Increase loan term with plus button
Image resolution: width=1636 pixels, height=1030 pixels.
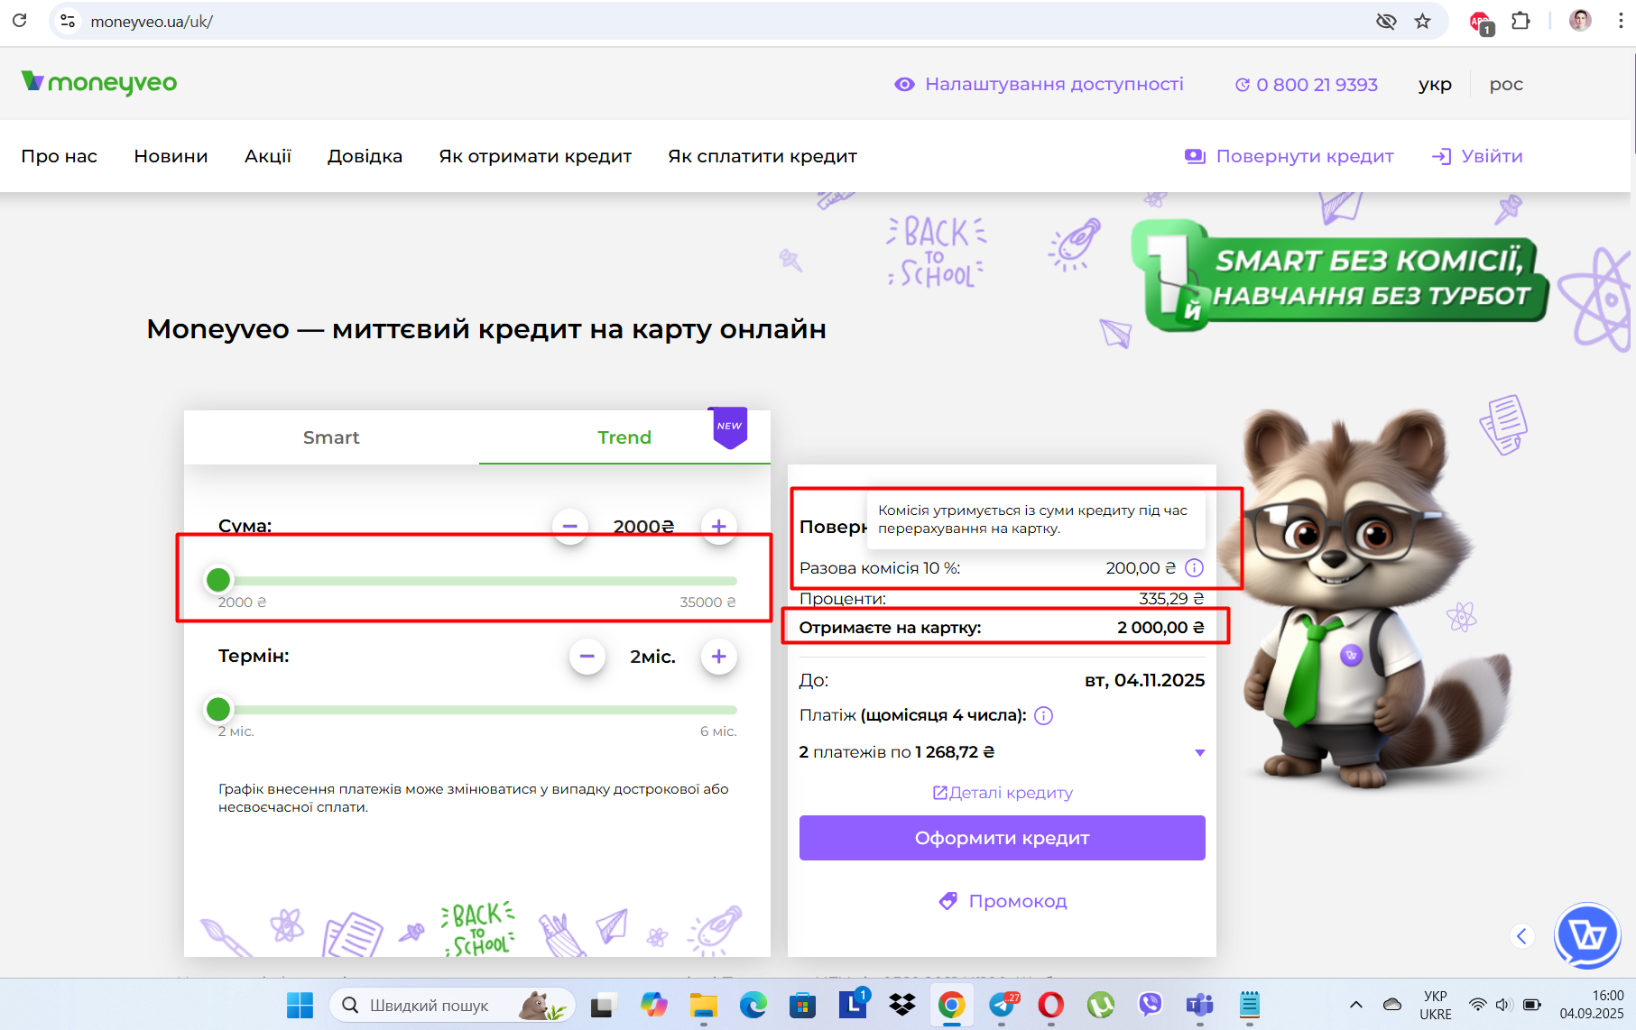coord(719,657)
